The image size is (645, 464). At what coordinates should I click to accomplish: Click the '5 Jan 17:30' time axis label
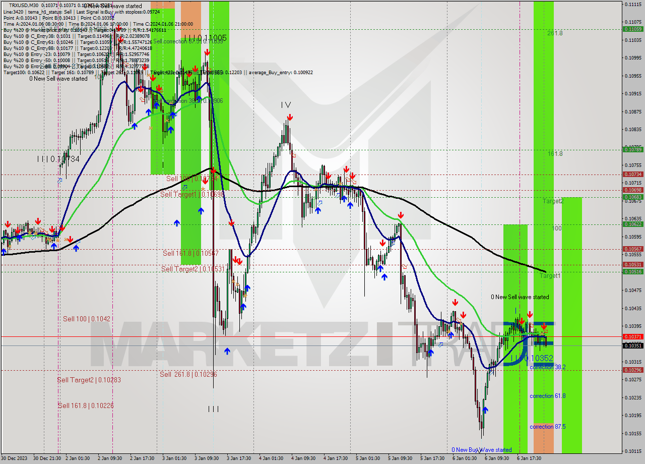431,458
